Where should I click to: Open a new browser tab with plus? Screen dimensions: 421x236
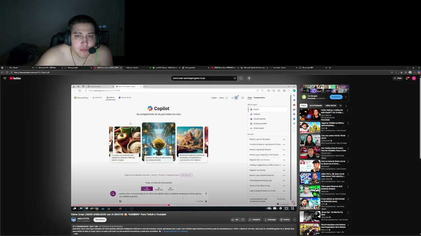click(x=330, y=68)
